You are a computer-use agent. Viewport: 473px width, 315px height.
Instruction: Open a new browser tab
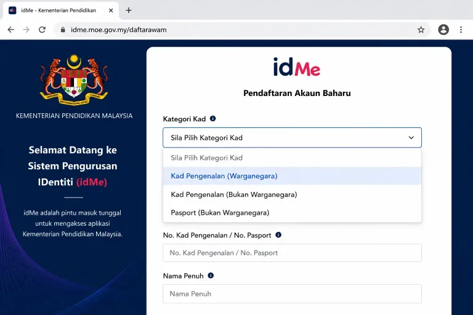click(129, 10)
